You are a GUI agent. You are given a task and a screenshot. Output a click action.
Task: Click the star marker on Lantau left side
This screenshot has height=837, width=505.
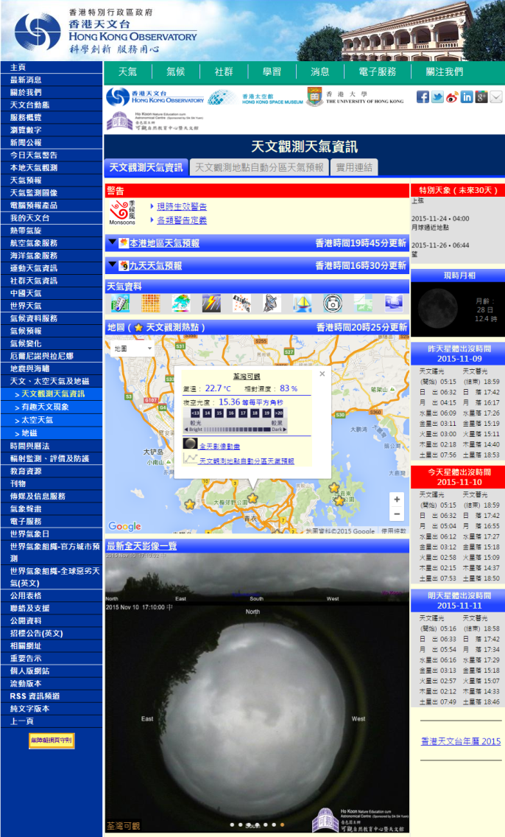click(189, 504)
